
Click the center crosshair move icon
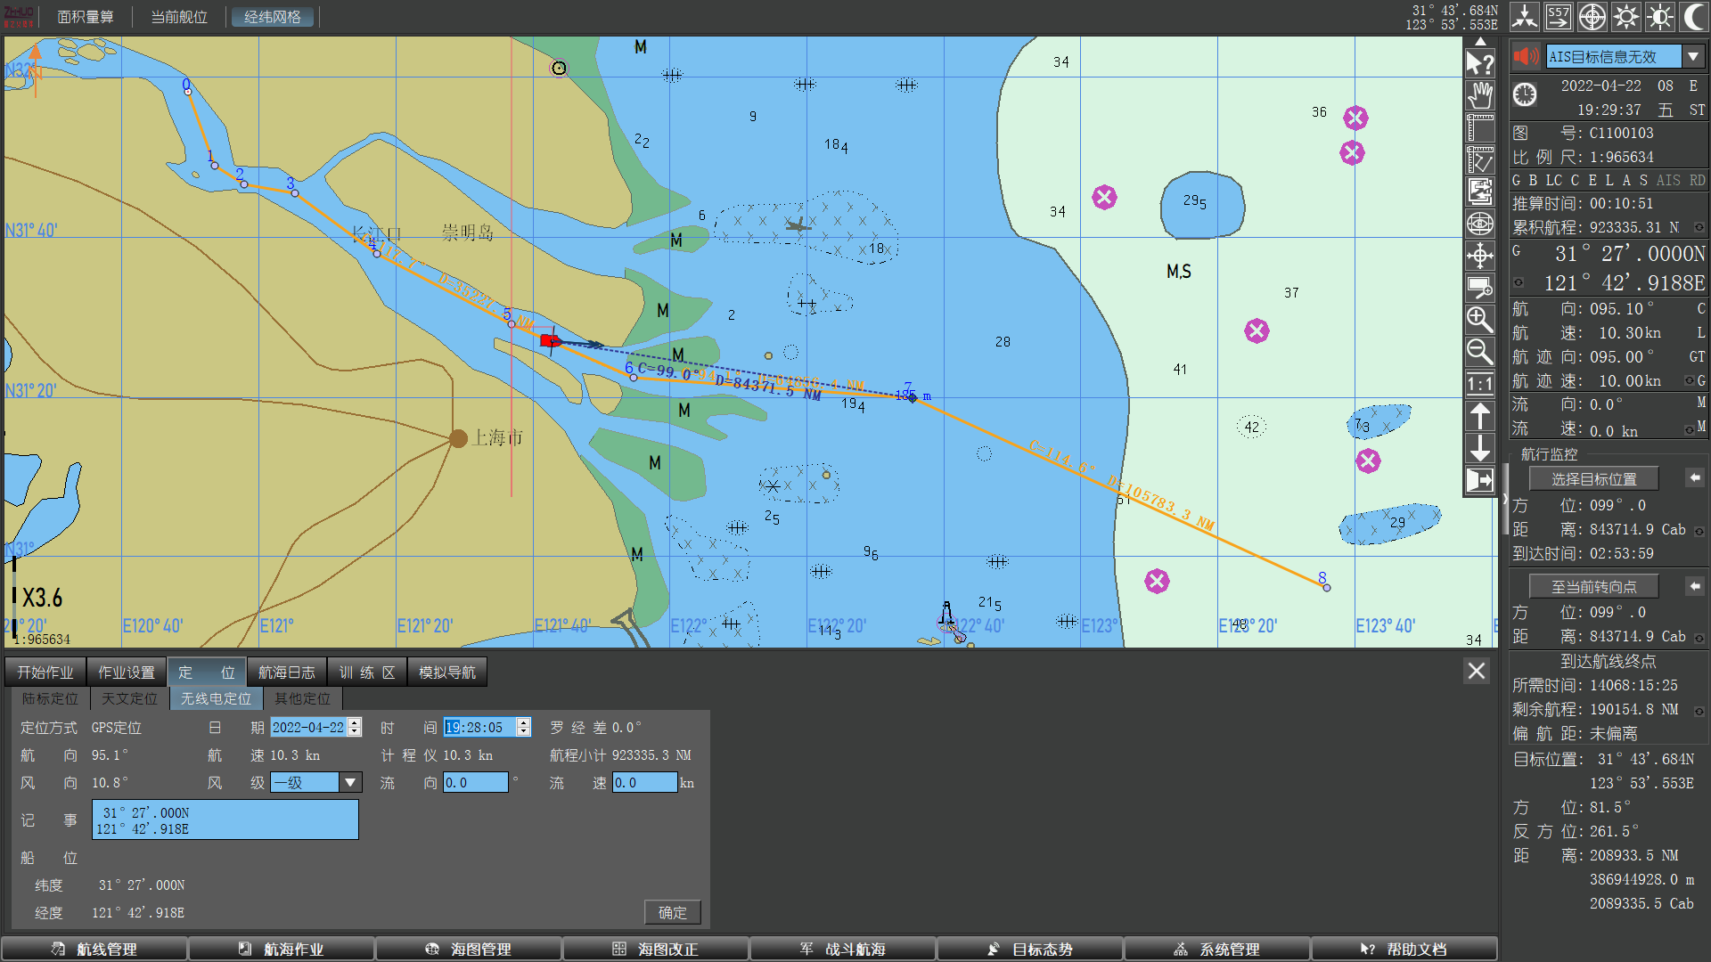(1480, 257)
